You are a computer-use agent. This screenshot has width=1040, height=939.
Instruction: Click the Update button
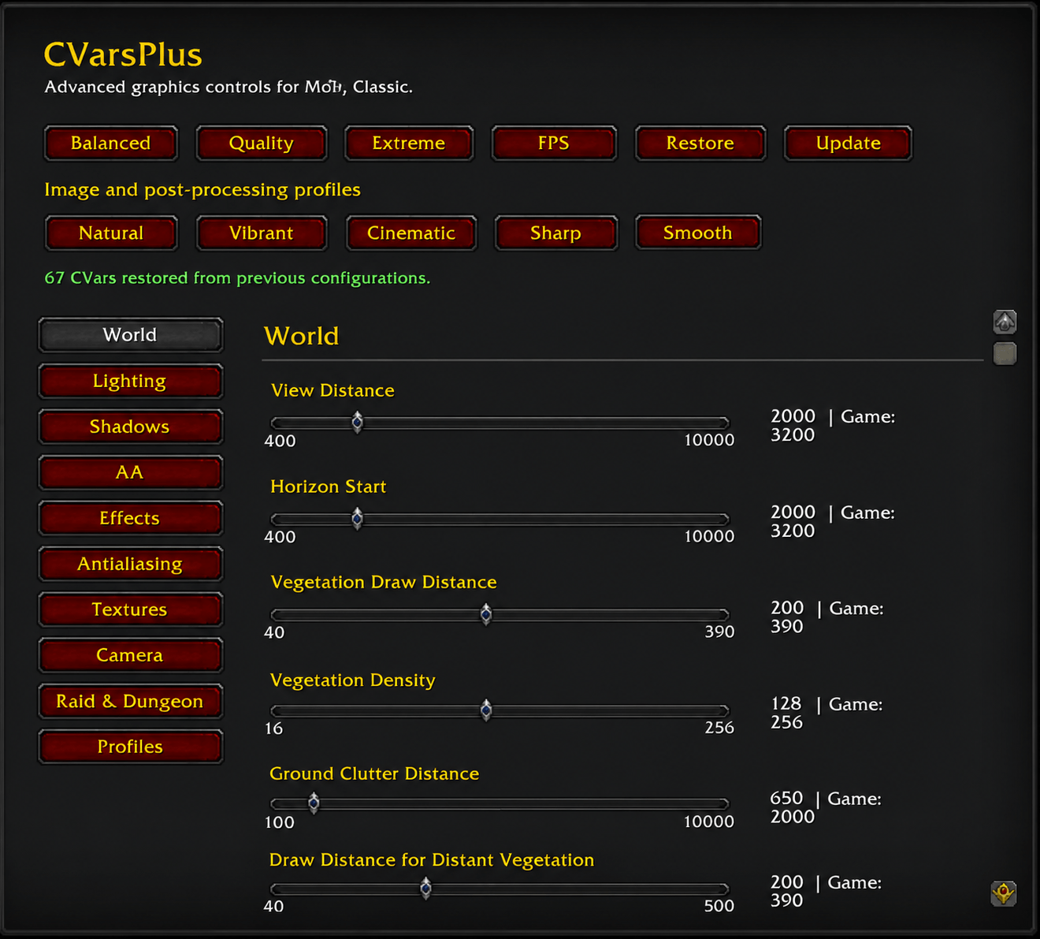point(849,143)
